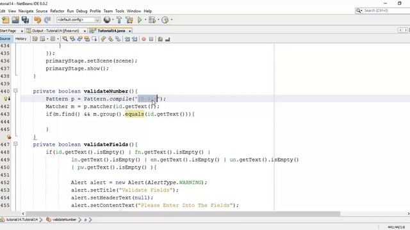
Task: Open the Team menu
Action: tap(108, 11)
